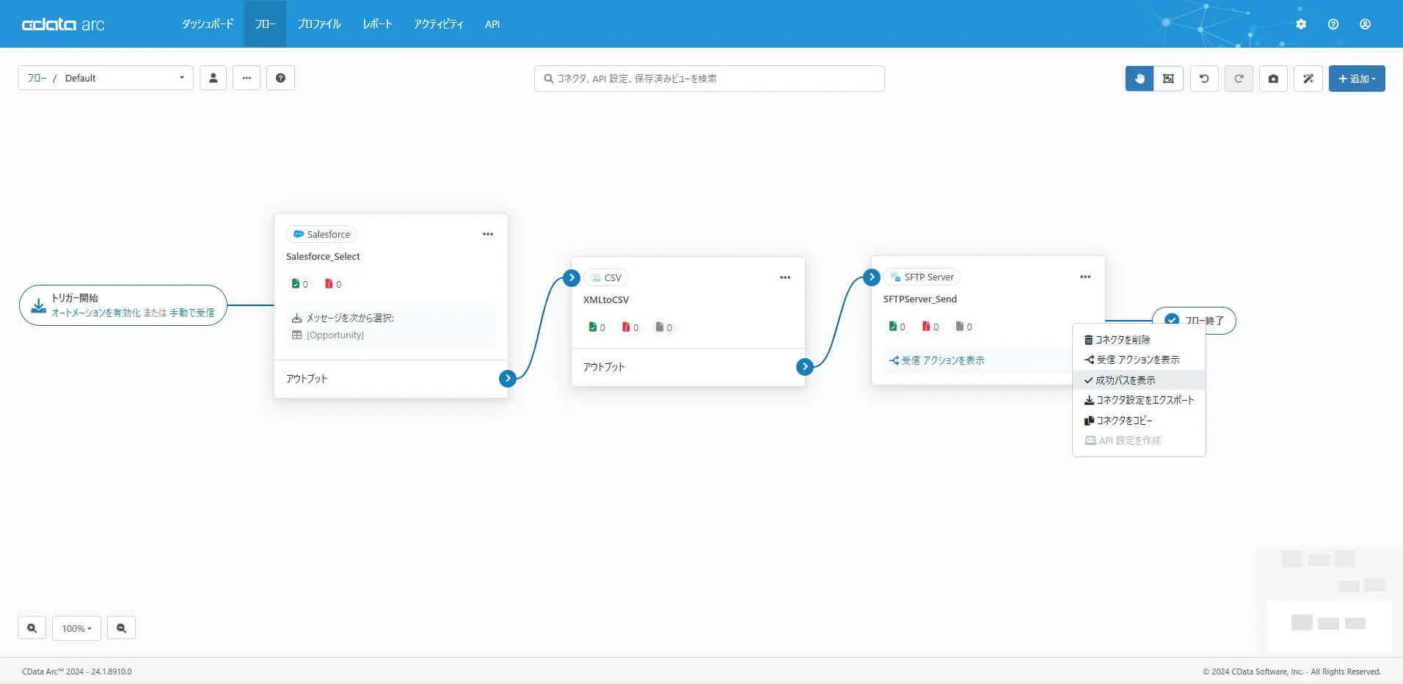The width and height of the screenshot is (1403, 684).
Task: Expand the 100% zoom level dropdown
Action: coord(76,628)
